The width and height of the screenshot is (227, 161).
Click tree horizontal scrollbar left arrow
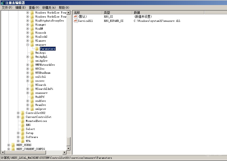[x=3, y=152]
